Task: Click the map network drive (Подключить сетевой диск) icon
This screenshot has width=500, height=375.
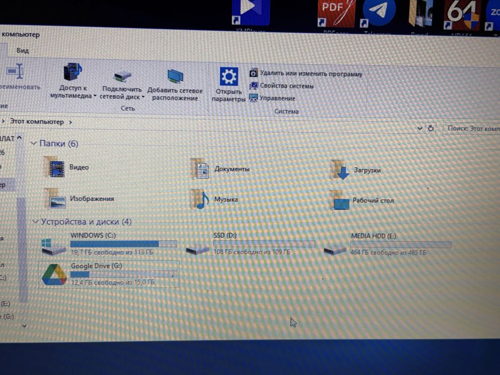Action: [122, 77]
